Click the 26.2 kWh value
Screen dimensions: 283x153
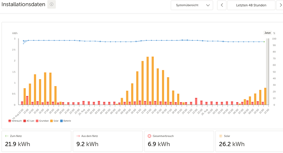click(232, 144)
